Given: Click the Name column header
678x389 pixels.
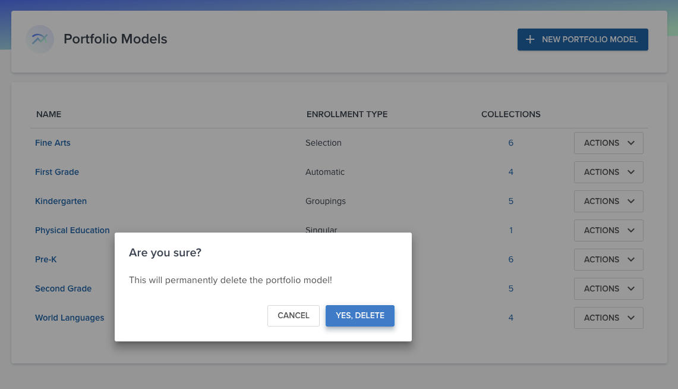Looking at the screenshot, I should (x=49, y=114).
